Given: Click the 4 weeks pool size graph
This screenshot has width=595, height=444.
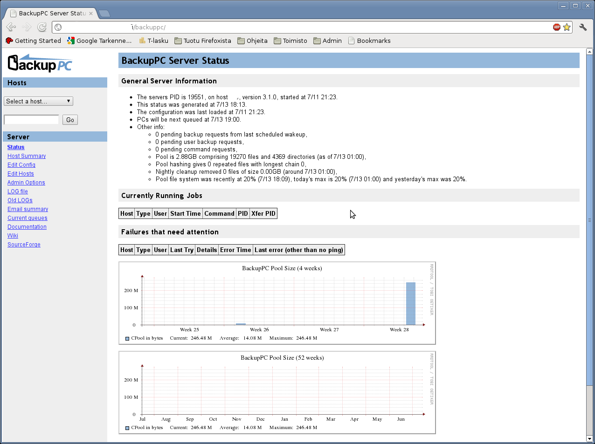Looking at the screenshot, I should click(x=277, y=303).
